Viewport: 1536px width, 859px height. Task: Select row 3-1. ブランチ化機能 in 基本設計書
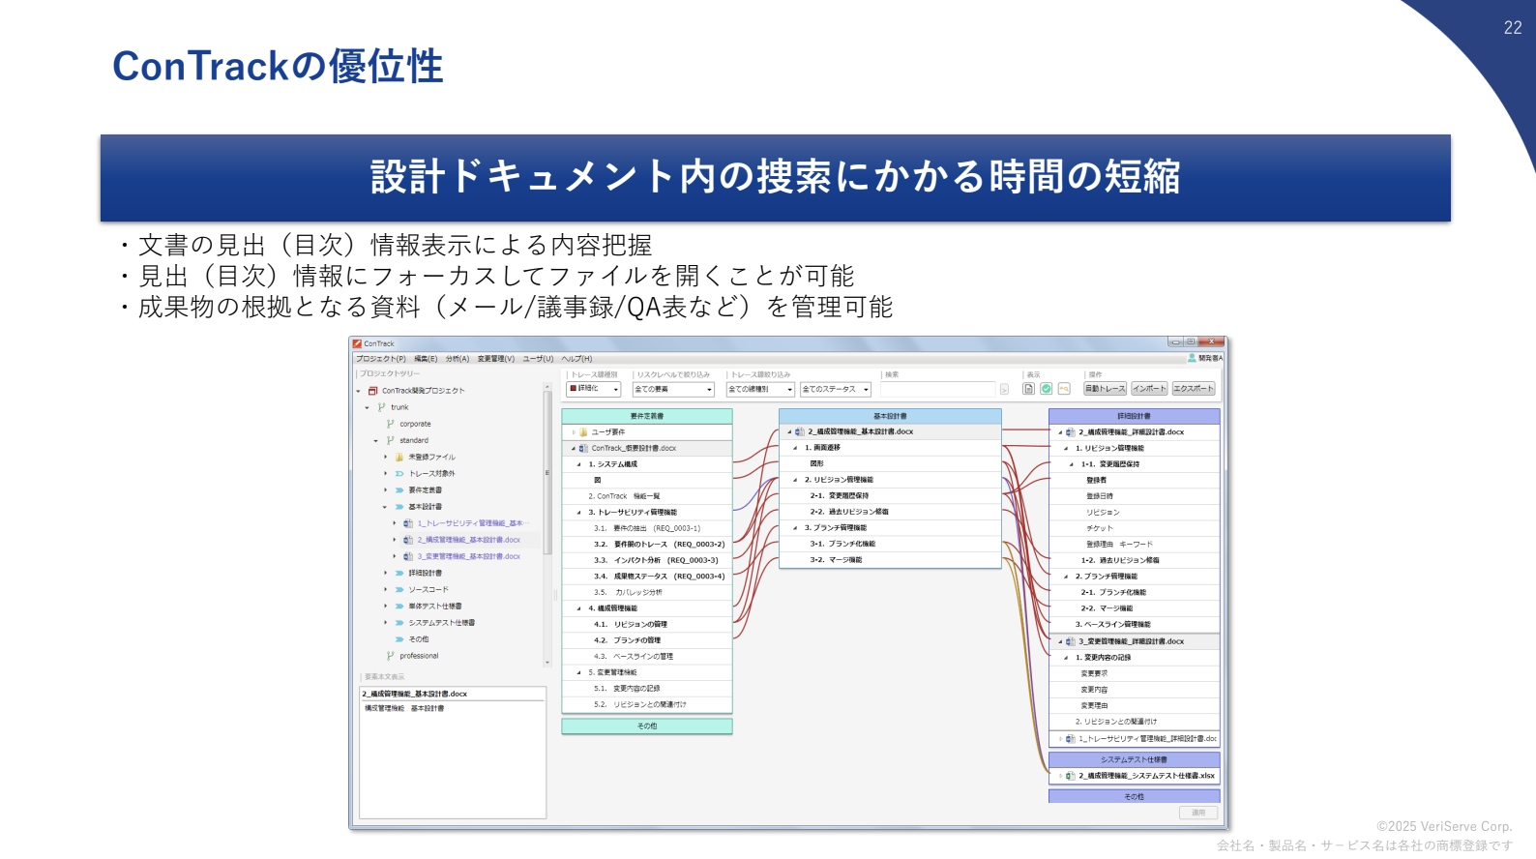(x=890, y=544)
